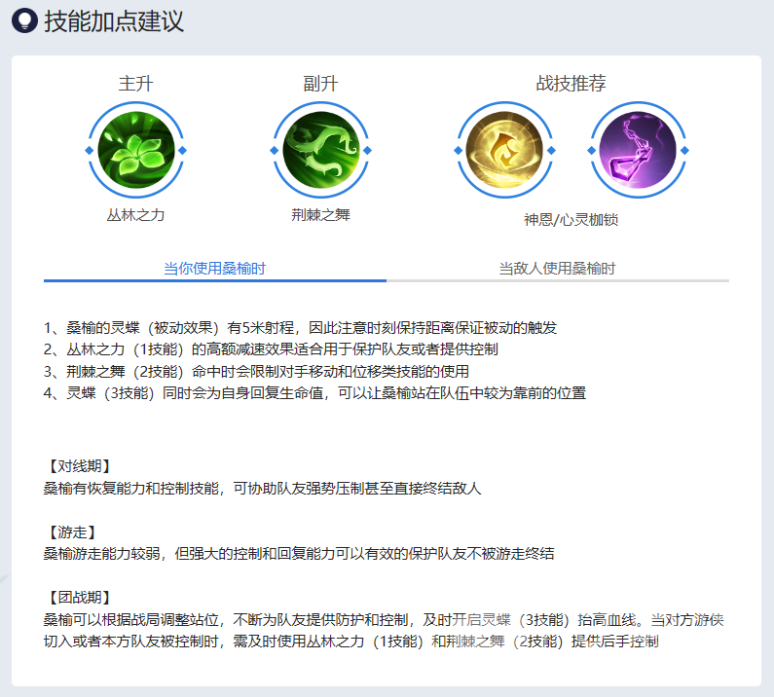The width and height of the screenshot is (774, 697).
Task: Select the green 丛林之力 skill icon
Action: pos(135,150)
